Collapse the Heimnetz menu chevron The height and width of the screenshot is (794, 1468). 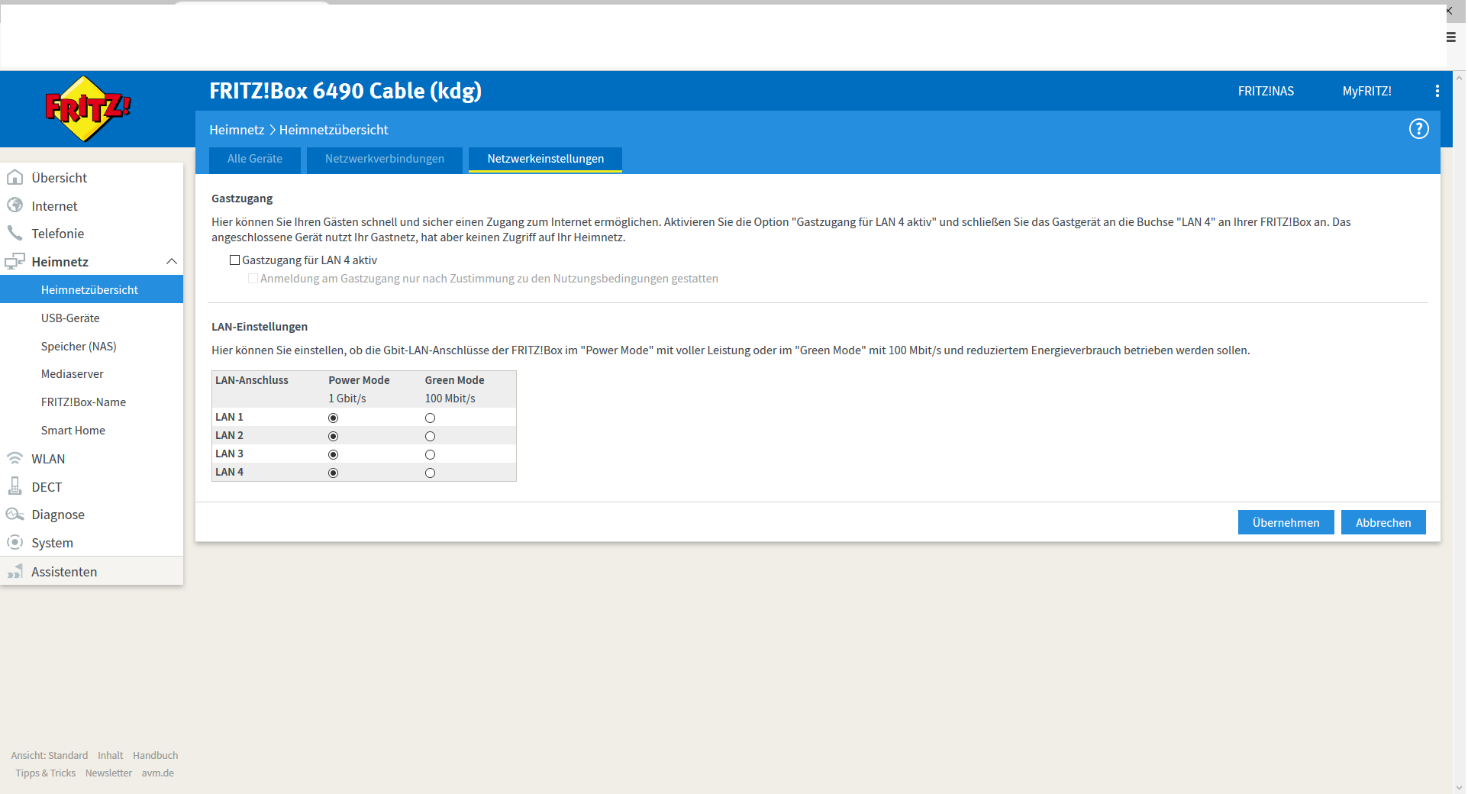click(x=172, y=261)
